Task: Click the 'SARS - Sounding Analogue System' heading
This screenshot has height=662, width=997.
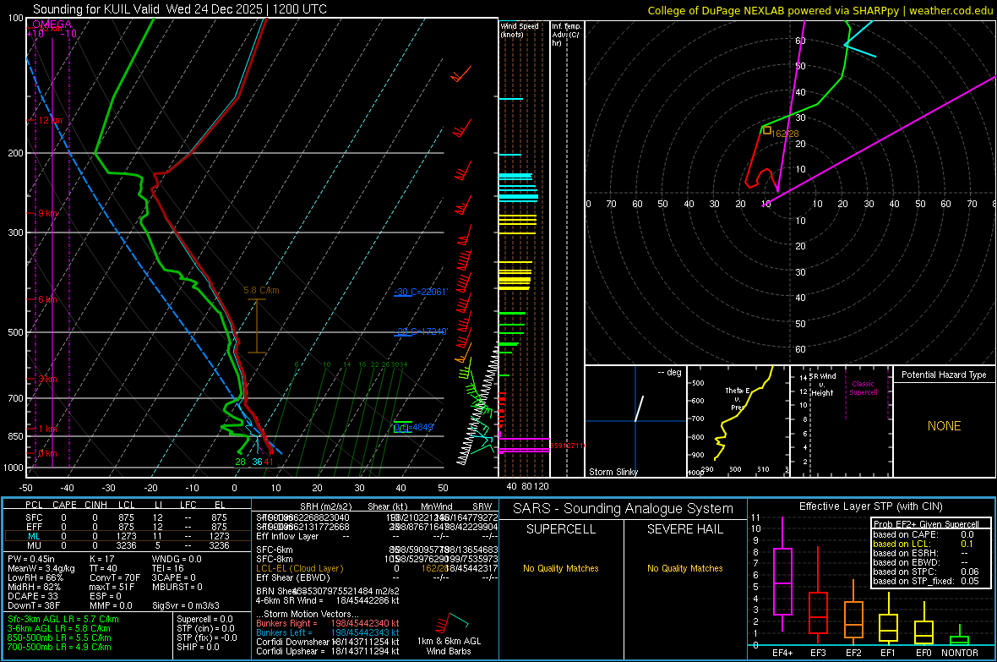Action: pyautogui.click(x=623, y=509)
